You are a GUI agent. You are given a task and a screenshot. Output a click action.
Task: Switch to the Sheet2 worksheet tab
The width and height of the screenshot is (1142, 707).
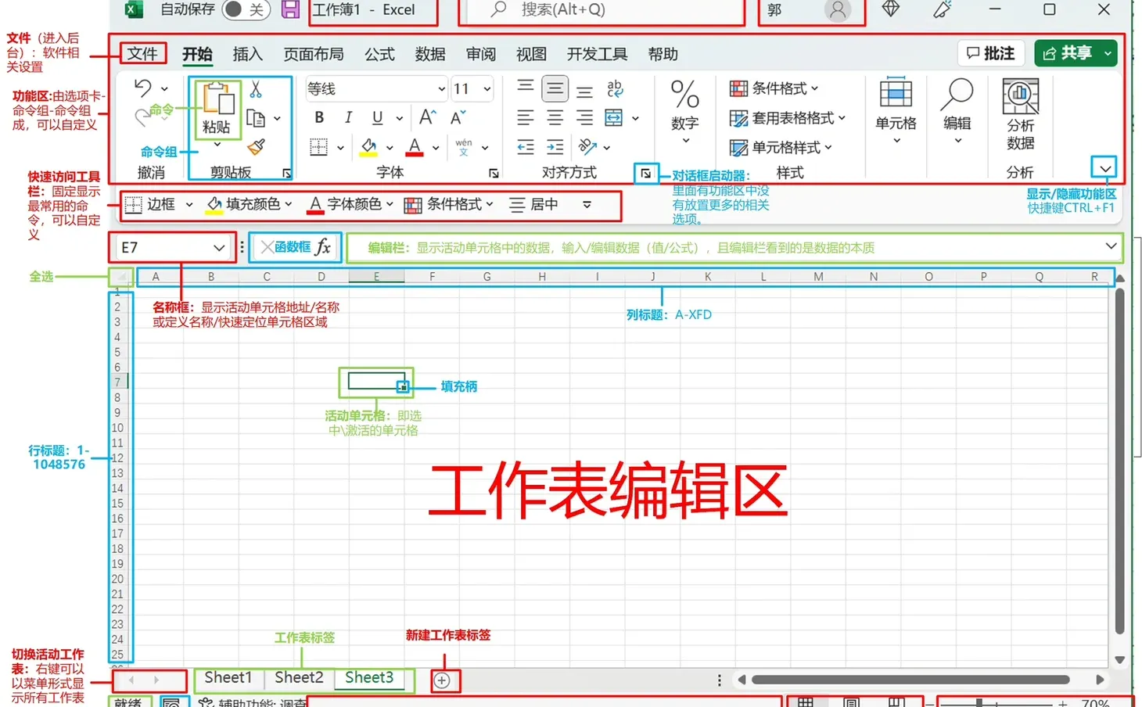(x=299, y=677)
